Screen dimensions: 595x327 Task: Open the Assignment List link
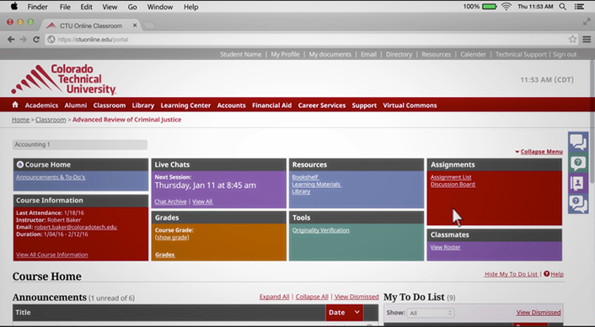pyautogui.click(x=451, y=177)
